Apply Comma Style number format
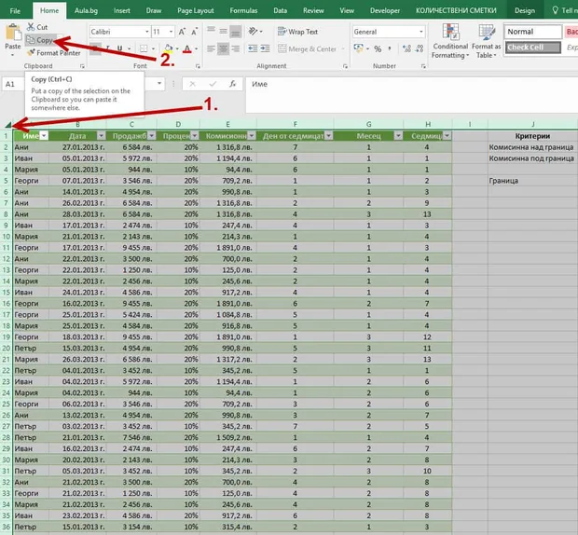Image resolution: width=578 pixels, height=535 pixels. click(390, 48)
